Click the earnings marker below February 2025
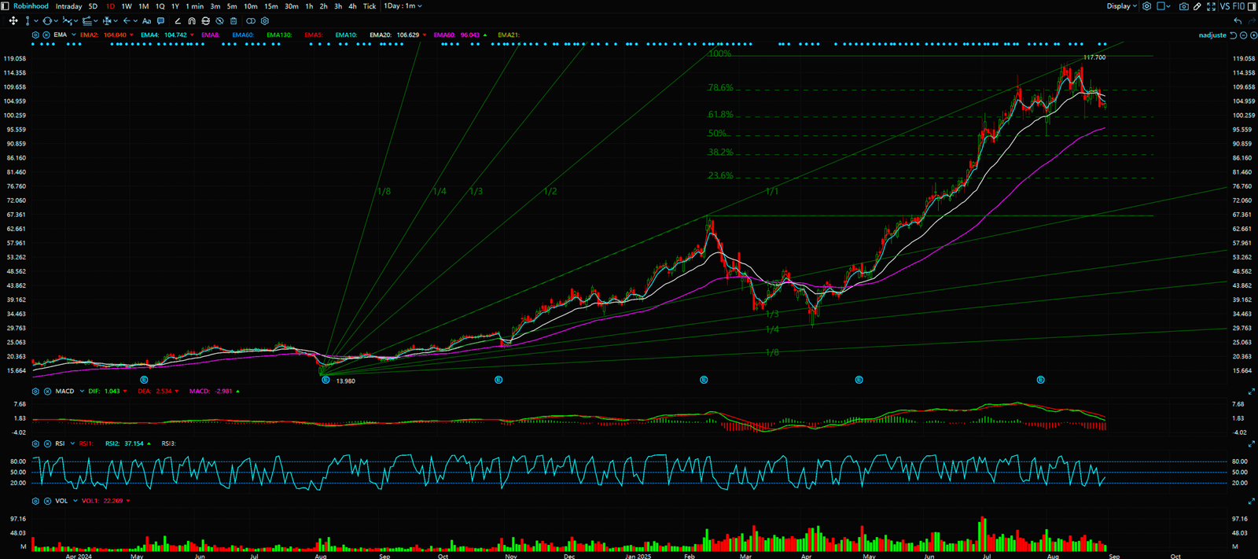Screen dimensions: 1258x559 coord(704,380)
